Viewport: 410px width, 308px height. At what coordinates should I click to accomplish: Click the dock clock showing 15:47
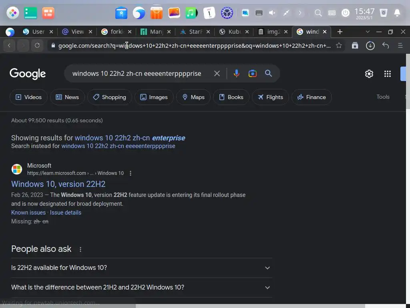pos(364,13)
